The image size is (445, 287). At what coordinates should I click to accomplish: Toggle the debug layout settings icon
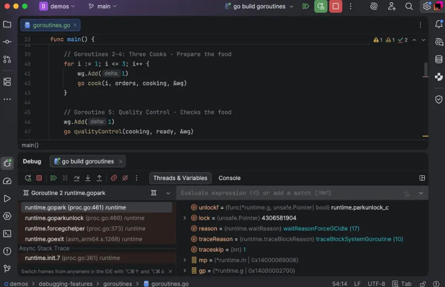(x=422, y=178)
